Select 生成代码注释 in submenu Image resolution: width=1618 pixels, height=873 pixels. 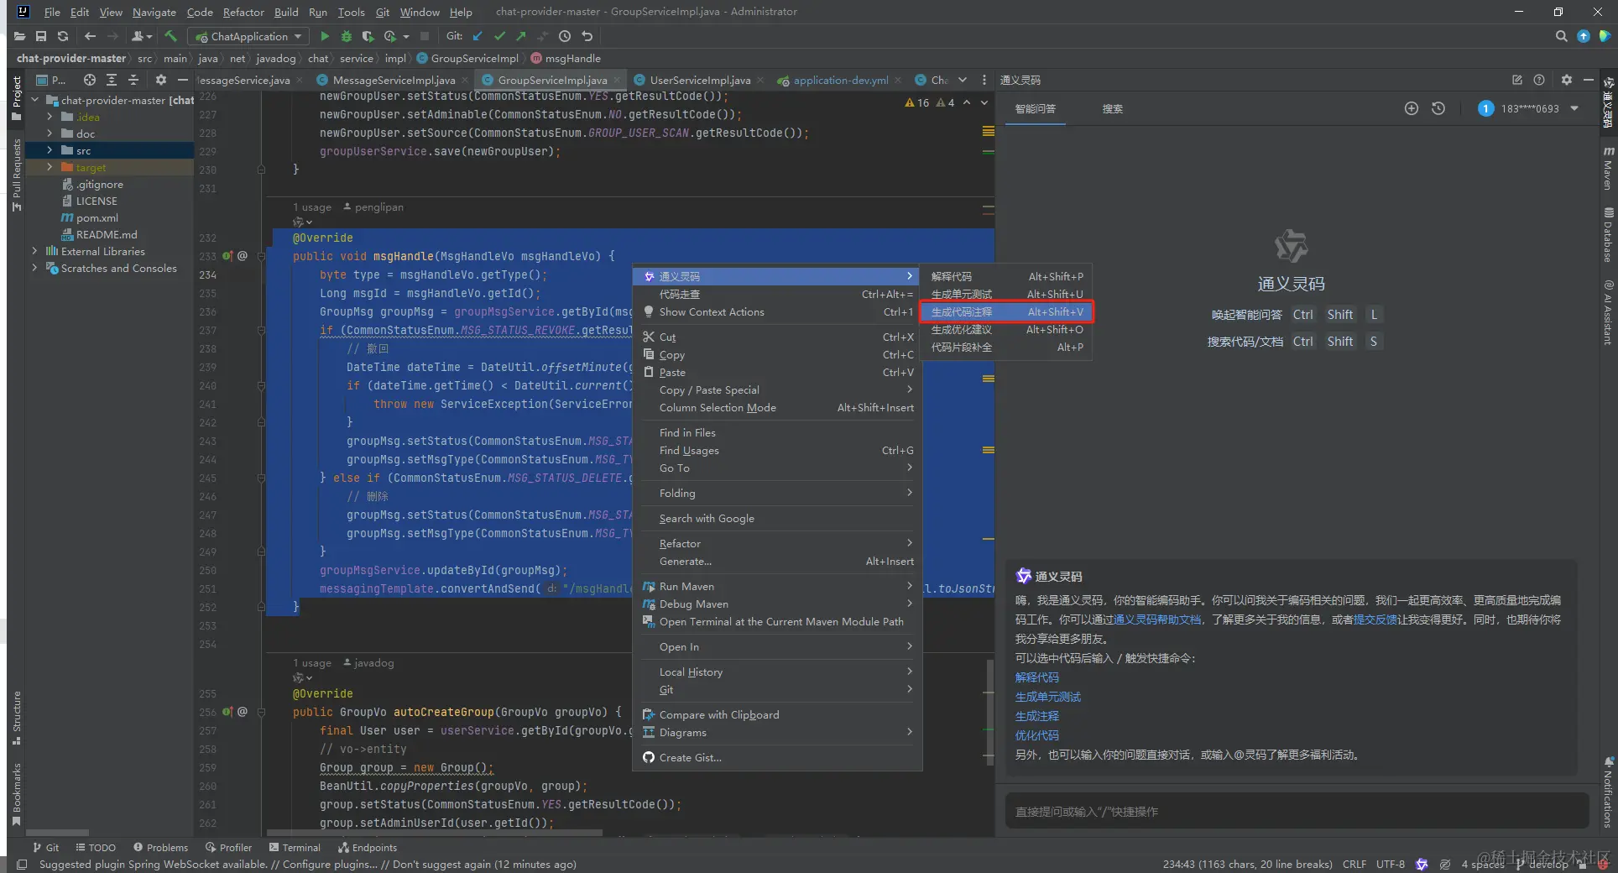pyautogui.click(x=1007, y=311)
